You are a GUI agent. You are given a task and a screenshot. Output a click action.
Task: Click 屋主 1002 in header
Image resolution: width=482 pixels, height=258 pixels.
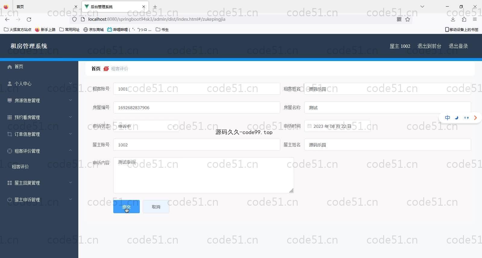(x=400, y=46)
